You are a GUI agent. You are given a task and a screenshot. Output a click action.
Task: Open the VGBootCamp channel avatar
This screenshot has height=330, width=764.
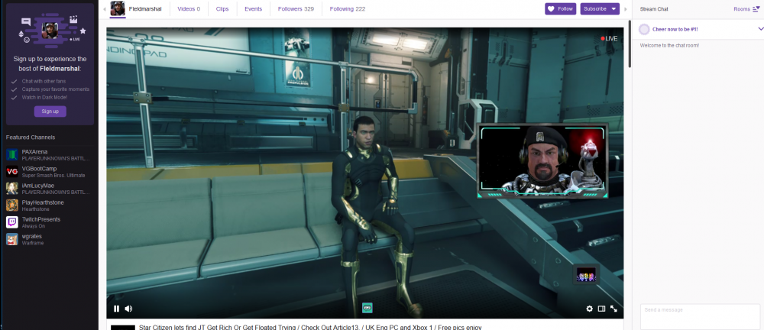(x=12, y=171)
